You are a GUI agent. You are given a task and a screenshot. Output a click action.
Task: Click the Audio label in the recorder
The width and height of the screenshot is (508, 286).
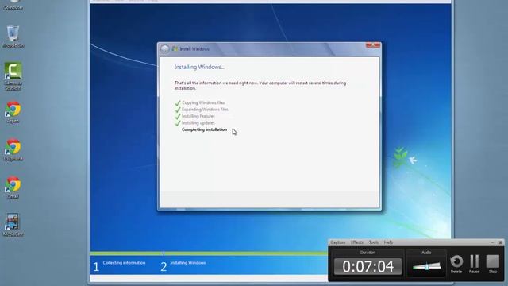[426, 253]
